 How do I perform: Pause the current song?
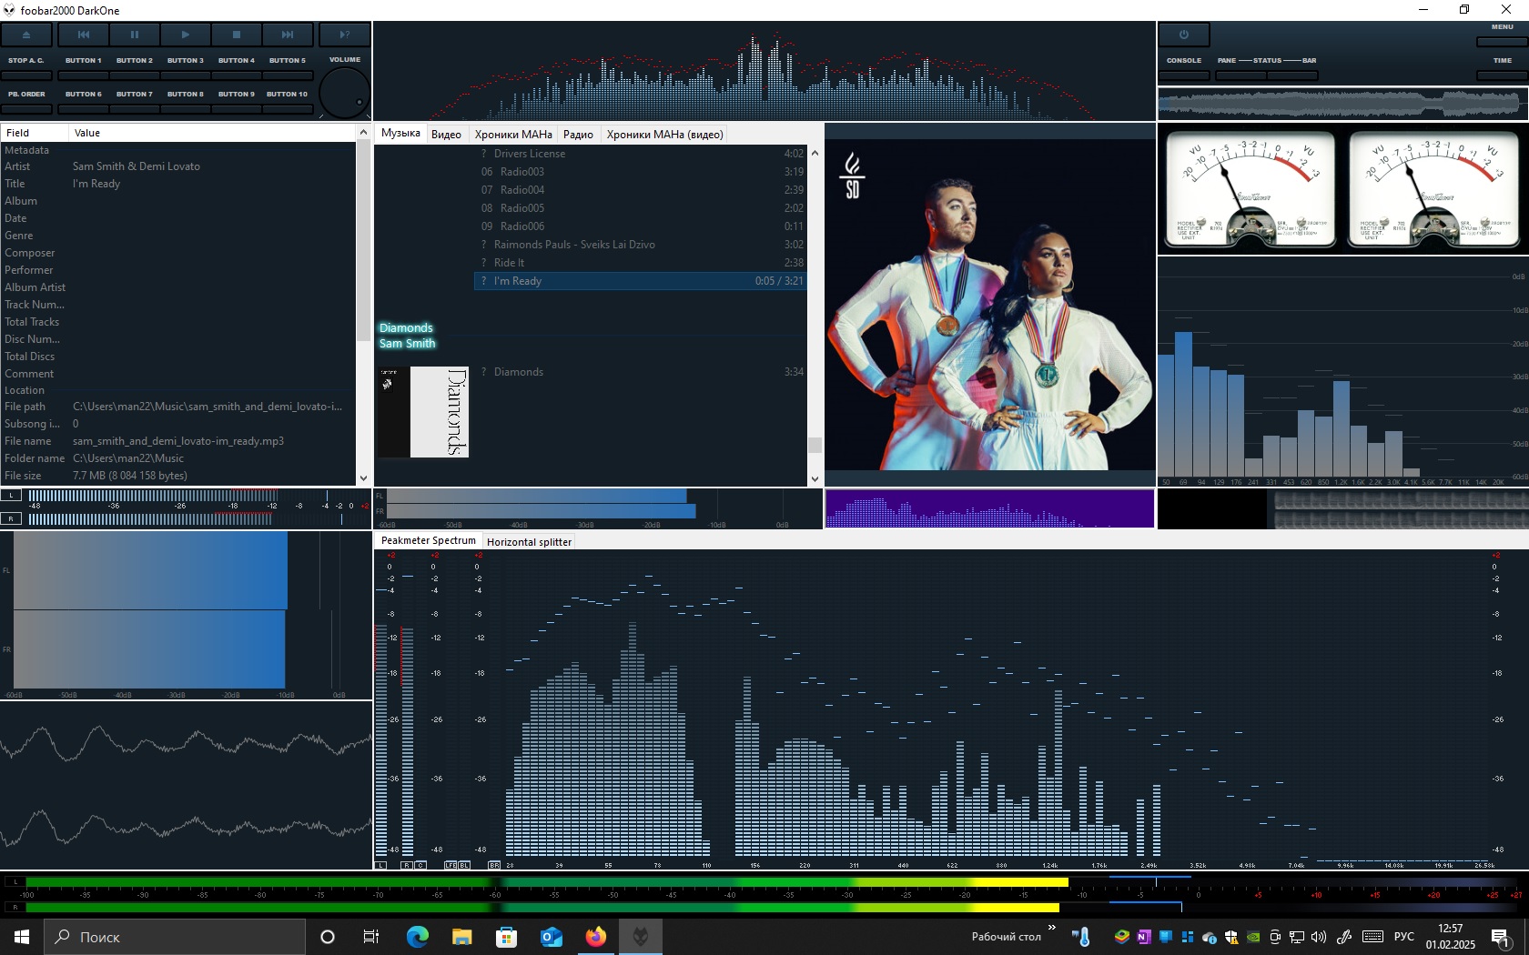(x=134, y=35)
